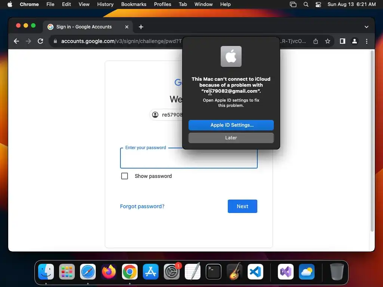Open a new tab with plus button
This screenshot has height=287, width=383.
pyautogui.click(x=141, y=27)
